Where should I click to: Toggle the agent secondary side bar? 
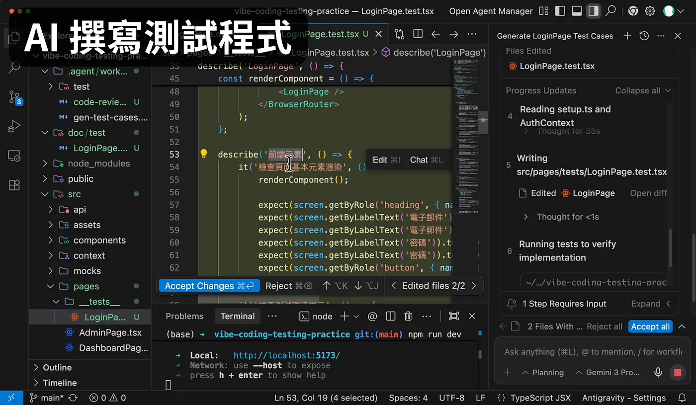point(593,11)
